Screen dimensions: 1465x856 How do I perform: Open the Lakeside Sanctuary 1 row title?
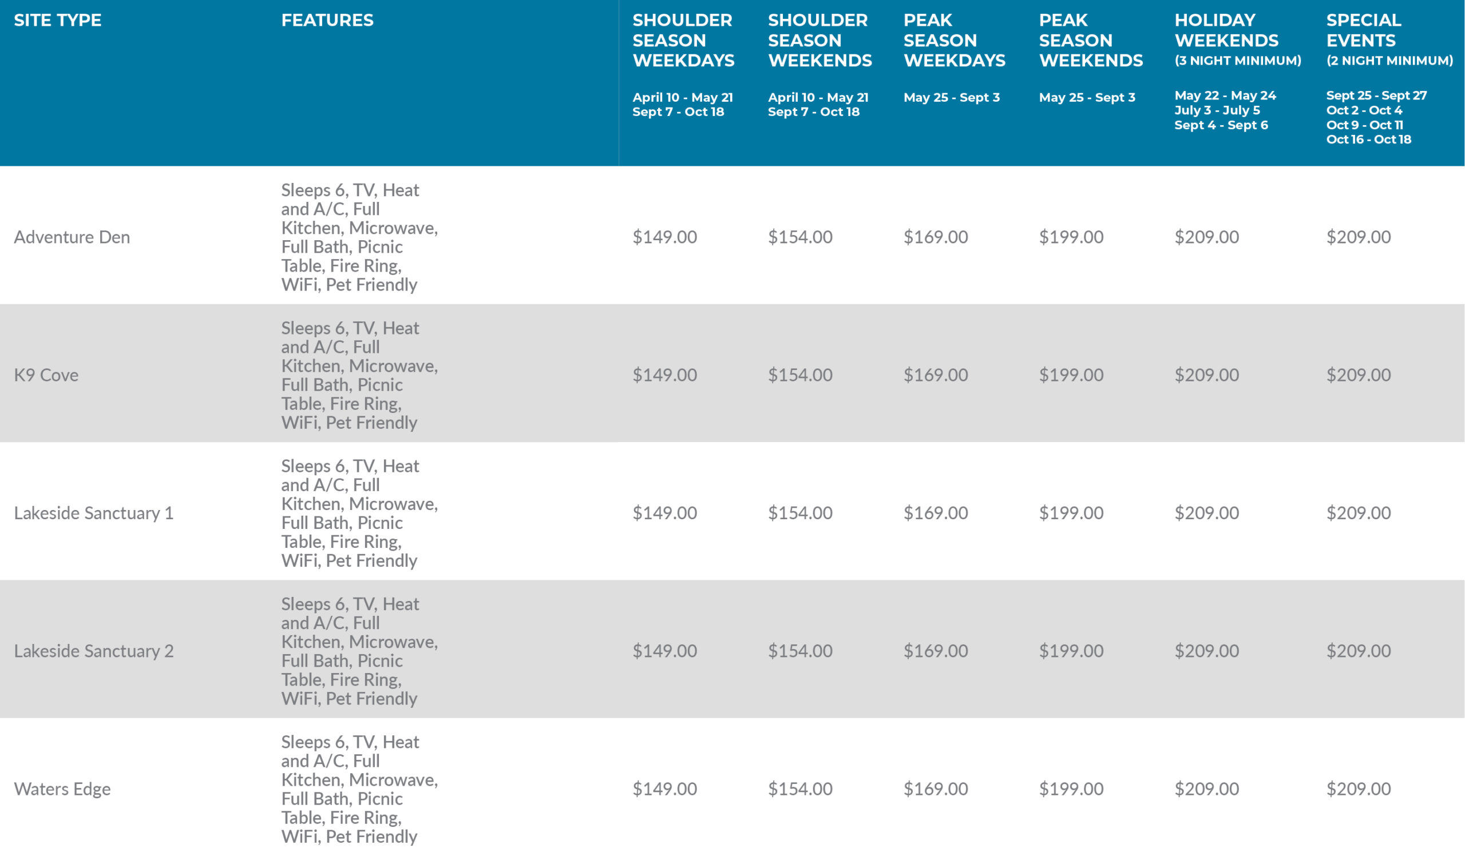pos(94,513)
